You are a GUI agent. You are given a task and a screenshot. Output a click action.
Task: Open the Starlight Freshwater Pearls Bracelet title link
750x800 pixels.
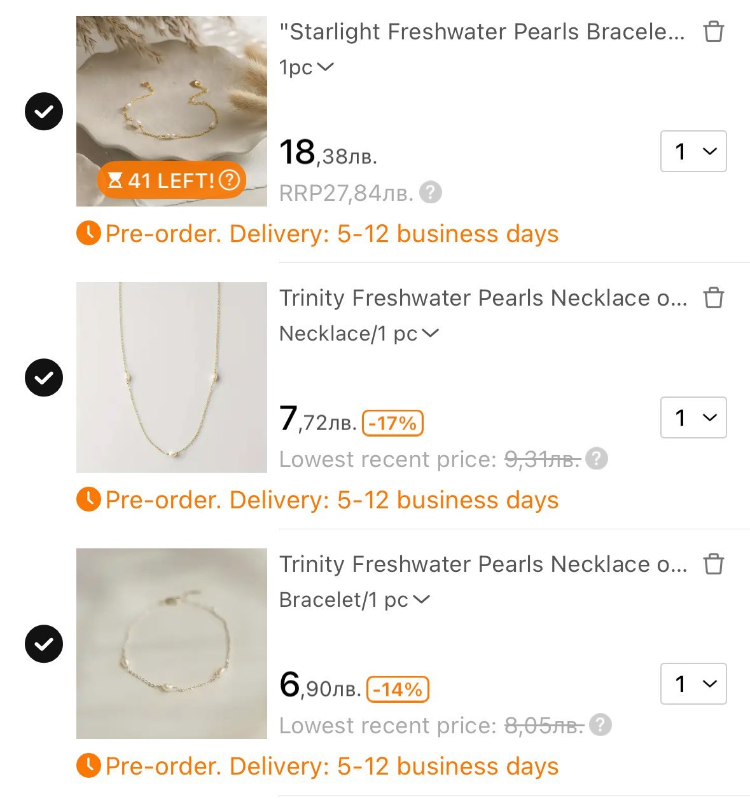(482, 32)
